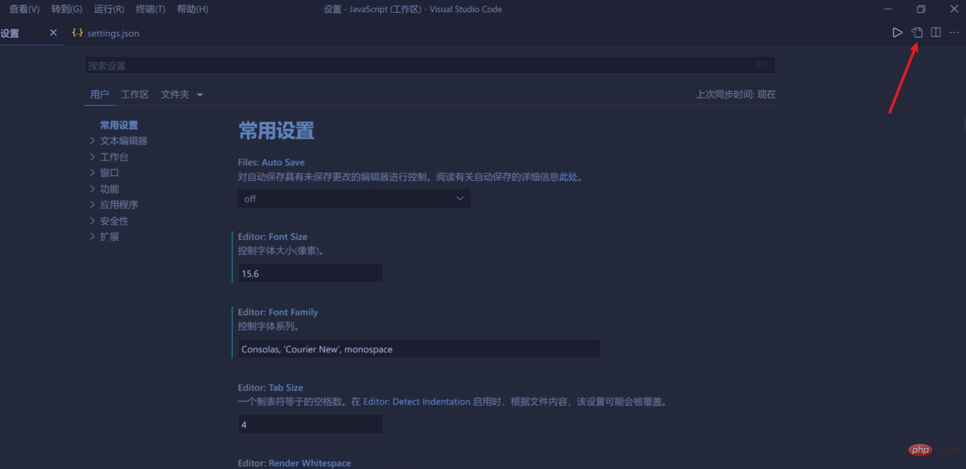The width and height of the screenshot is (966, 469).
Task: Click the Editor: Render Whitespace setting title
Action: point(294,463)
